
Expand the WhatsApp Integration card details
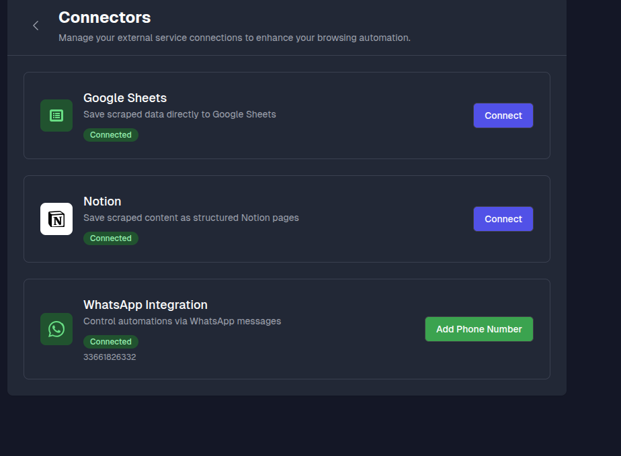(286, 328)
